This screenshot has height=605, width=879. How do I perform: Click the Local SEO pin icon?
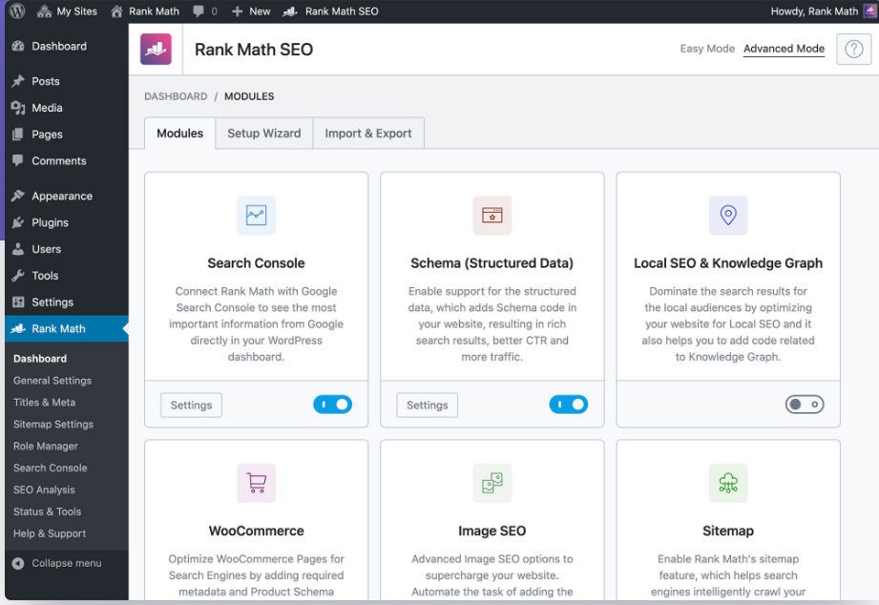pyautogui.click(x=728, y=216)
